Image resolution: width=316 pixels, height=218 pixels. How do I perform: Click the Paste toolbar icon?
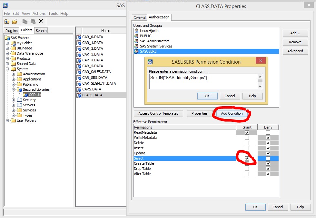pos(33,21)
